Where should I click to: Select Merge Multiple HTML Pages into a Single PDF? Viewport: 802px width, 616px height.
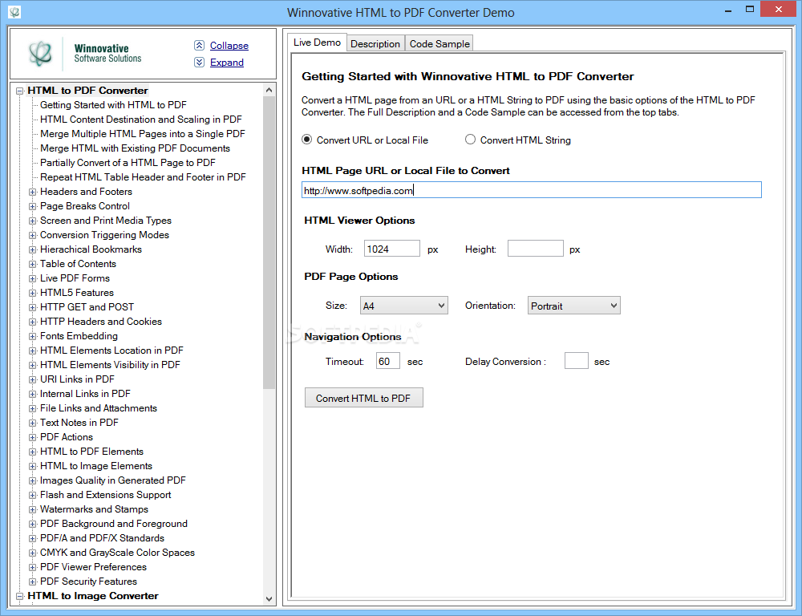click(142, 133)
